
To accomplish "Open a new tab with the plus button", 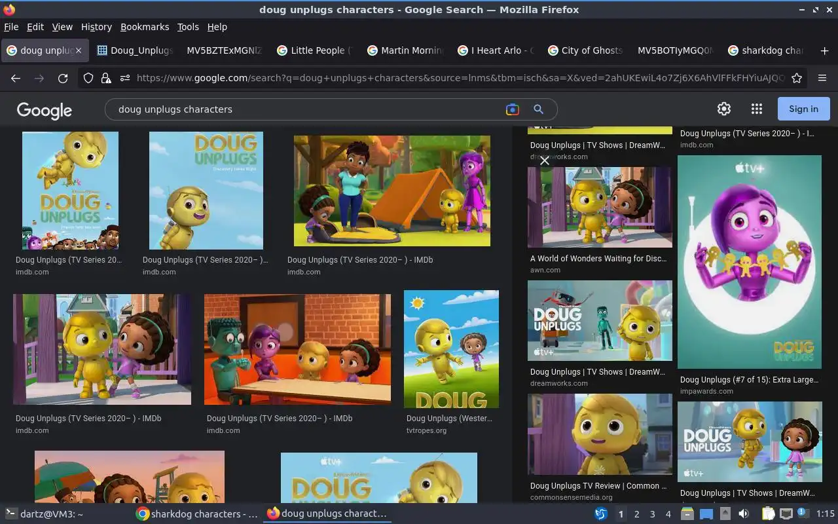I will (824, 50).
